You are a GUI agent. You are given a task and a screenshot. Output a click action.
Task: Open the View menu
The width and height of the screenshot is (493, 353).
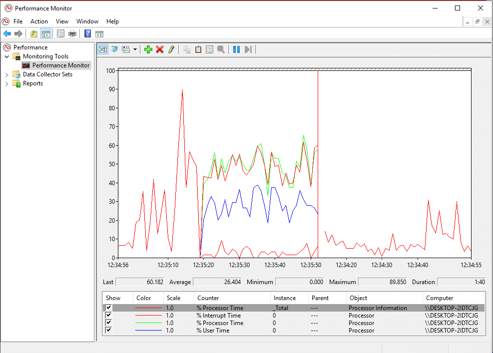pos(62,21)
